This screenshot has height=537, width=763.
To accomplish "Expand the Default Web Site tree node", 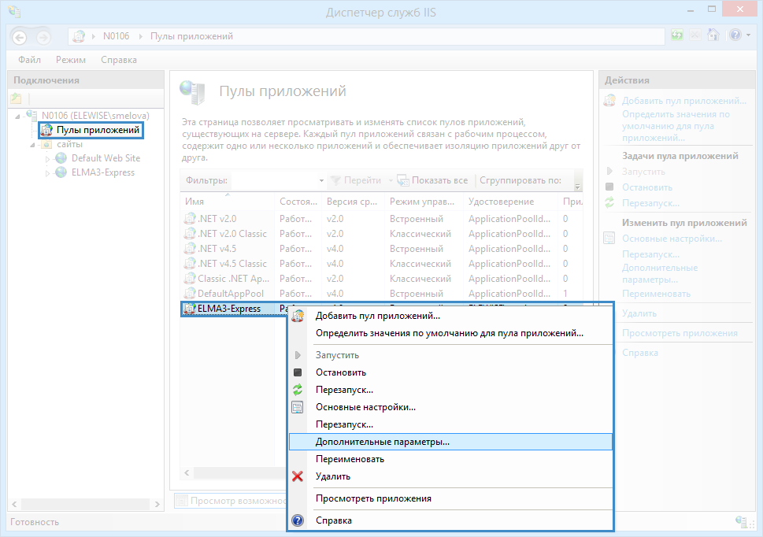I will [47, 158].
